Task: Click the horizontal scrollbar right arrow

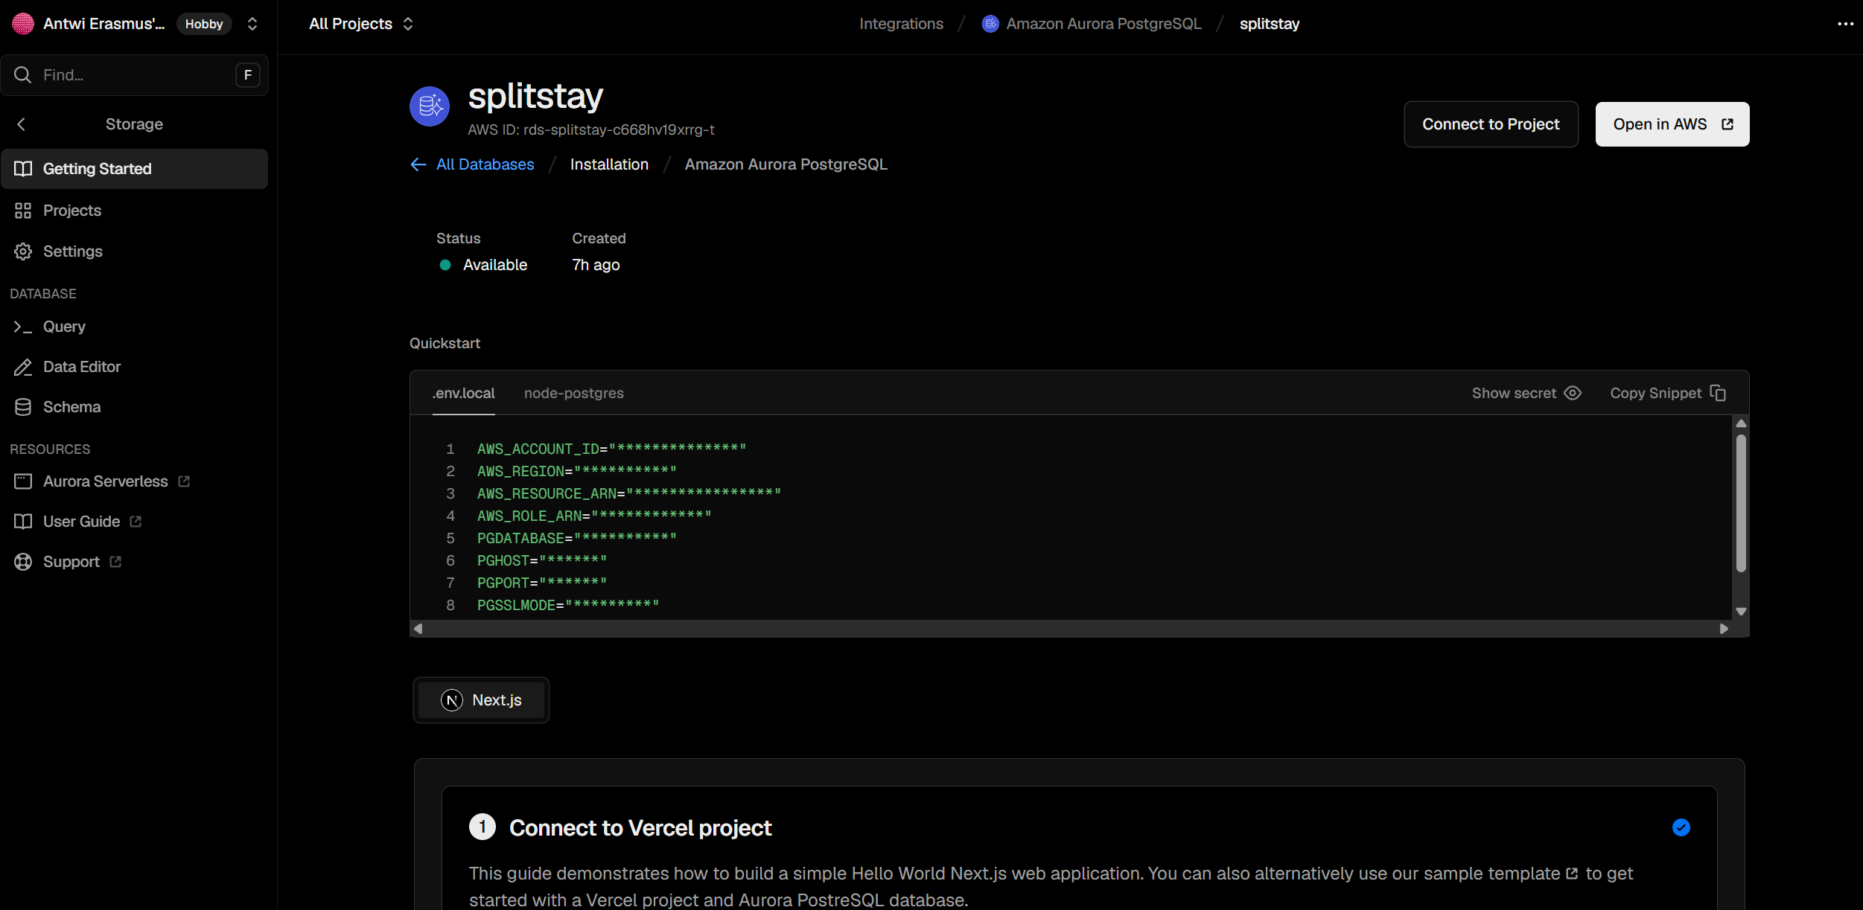Action: pos(1724,629)
